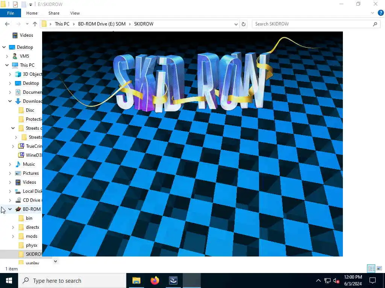Collapse the Downloads tree node
Screen dimensions: 385x288
(x=10, y=101)
